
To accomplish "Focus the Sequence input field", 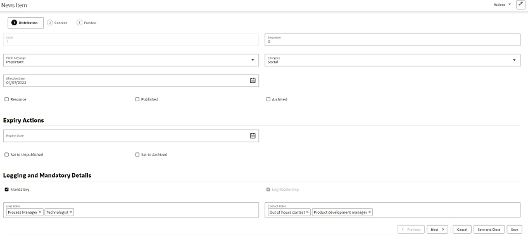I will [393, 40].
